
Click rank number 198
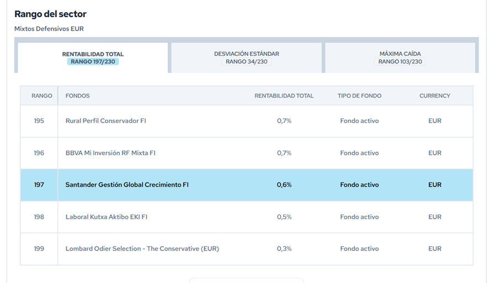point(39,217)
